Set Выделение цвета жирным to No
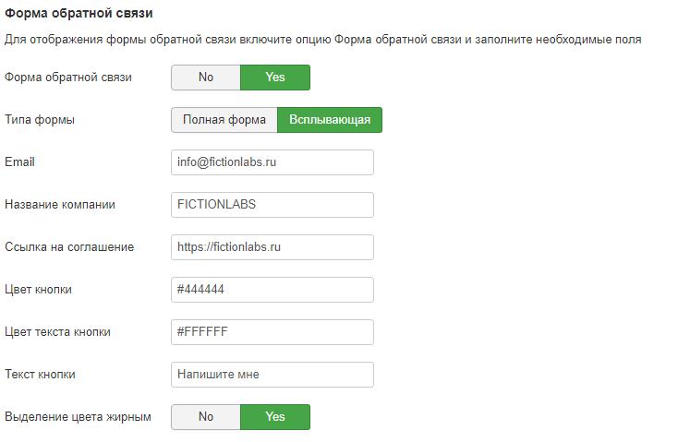This screenshot has width=690, height=442. (206, 417)
